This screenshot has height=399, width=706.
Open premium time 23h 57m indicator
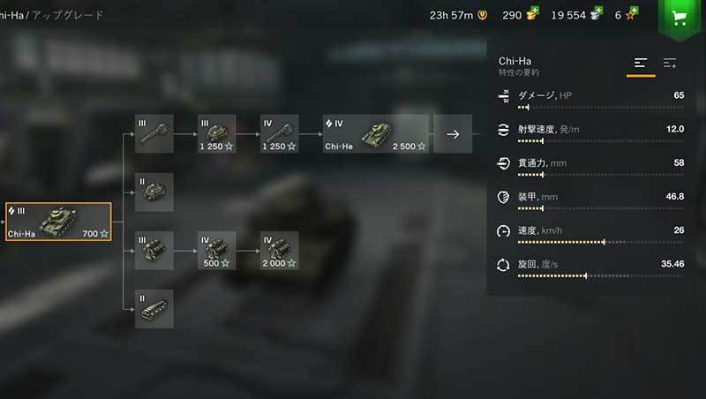458,15
